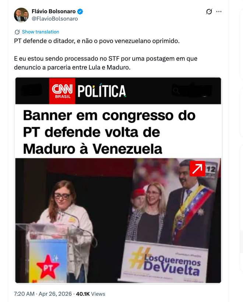Click the Grok icon beside the more menu
The image size is (243, 302).
click(209, 11)
